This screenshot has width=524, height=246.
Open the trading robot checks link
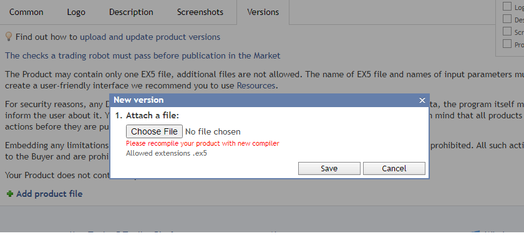pyautogui.click(x=143, y=55)
